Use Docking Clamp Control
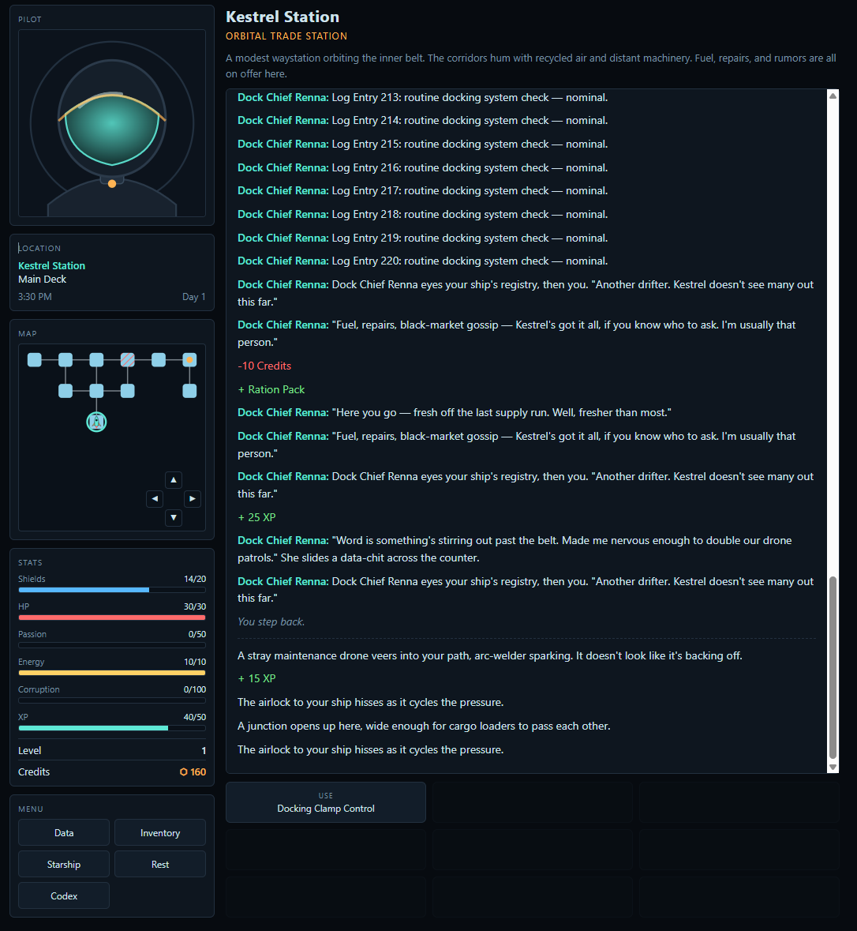The width and height of the screenshot is (857, 931). tap(326, 802)
